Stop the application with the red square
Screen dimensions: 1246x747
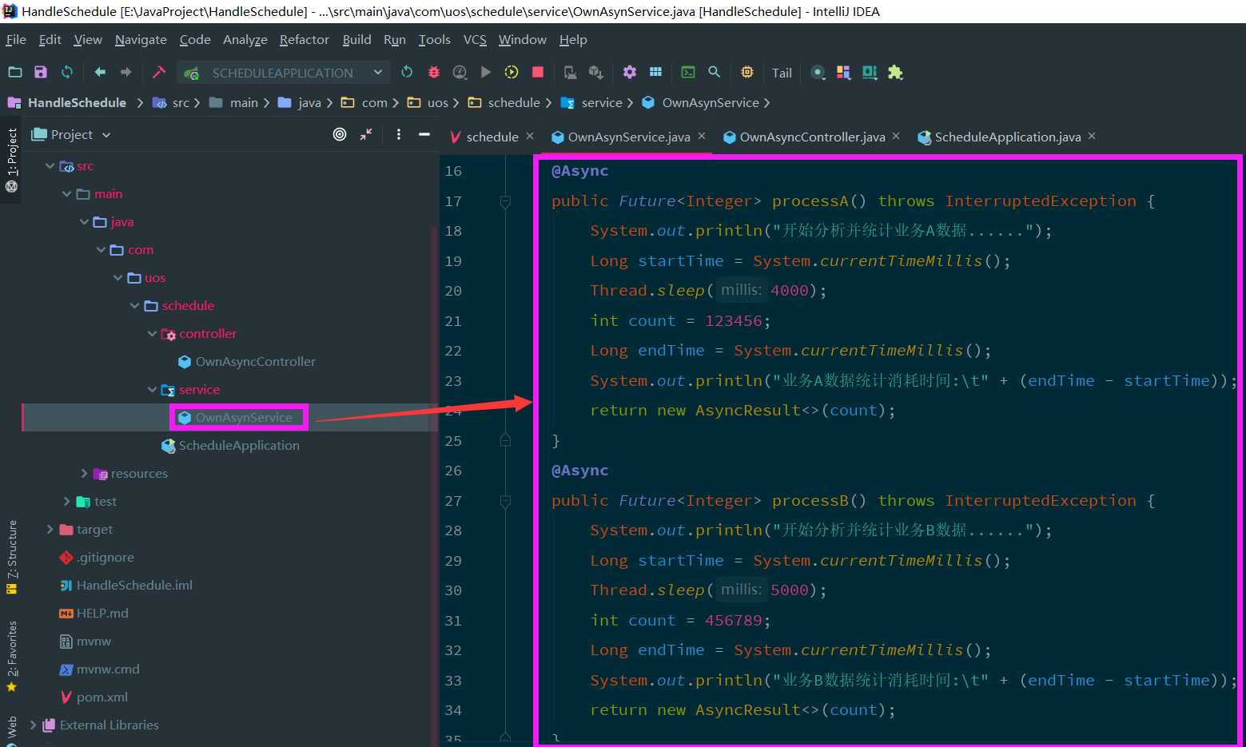coord(538,72)
